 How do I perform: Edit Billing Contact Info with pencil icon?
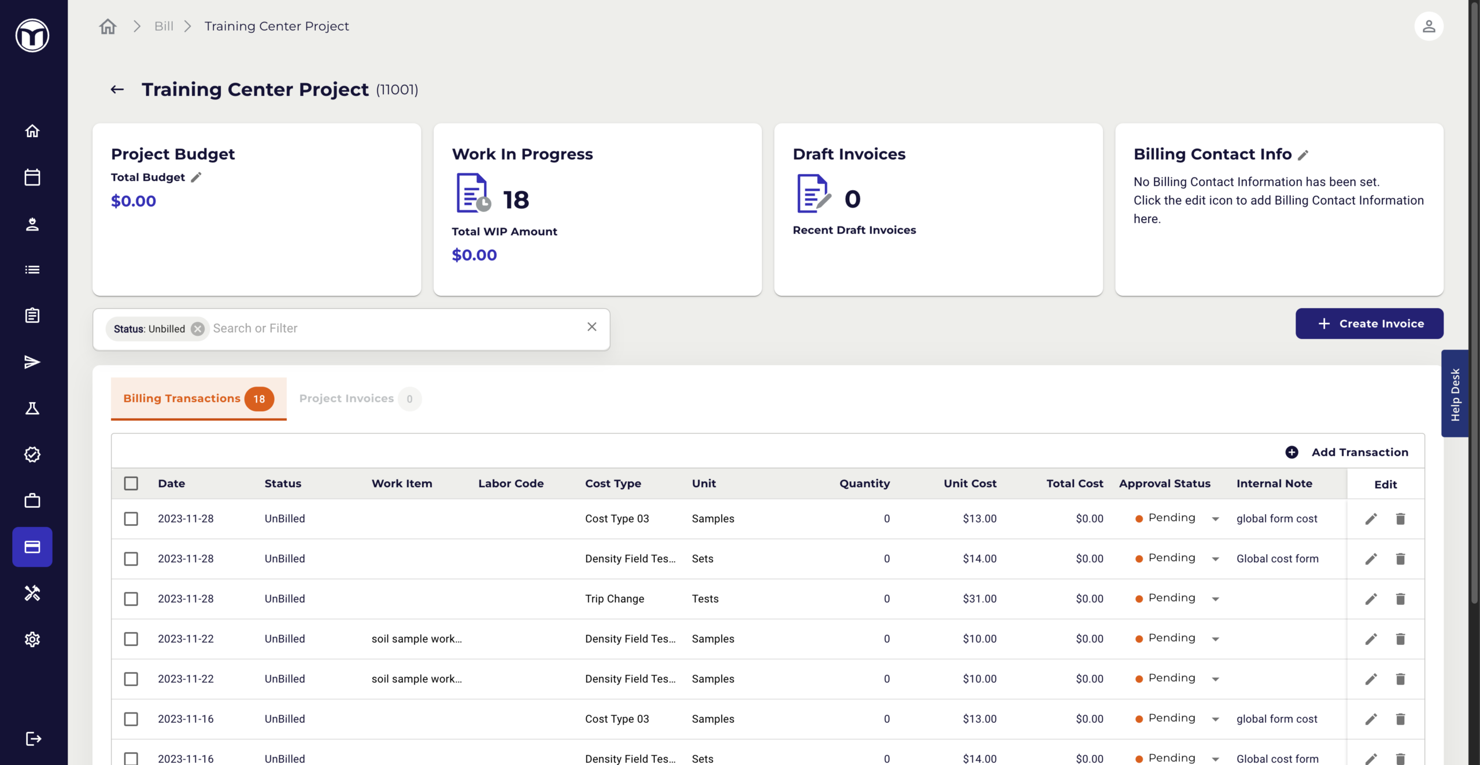(1303, 155)
